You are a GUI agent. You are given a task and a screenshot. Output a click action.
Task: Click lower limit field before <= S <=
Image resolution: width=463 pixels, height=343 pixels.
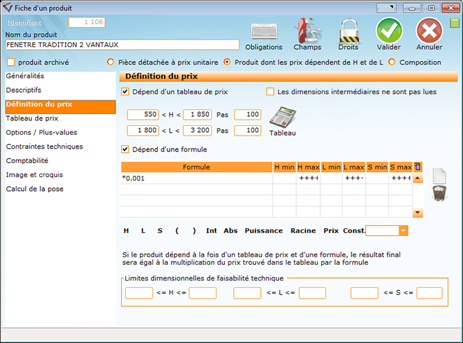point(364,293)
